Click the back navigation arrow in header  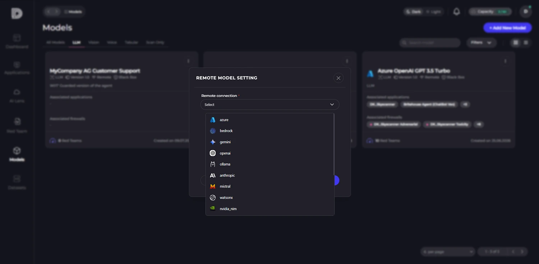click(x=48, y=12)
